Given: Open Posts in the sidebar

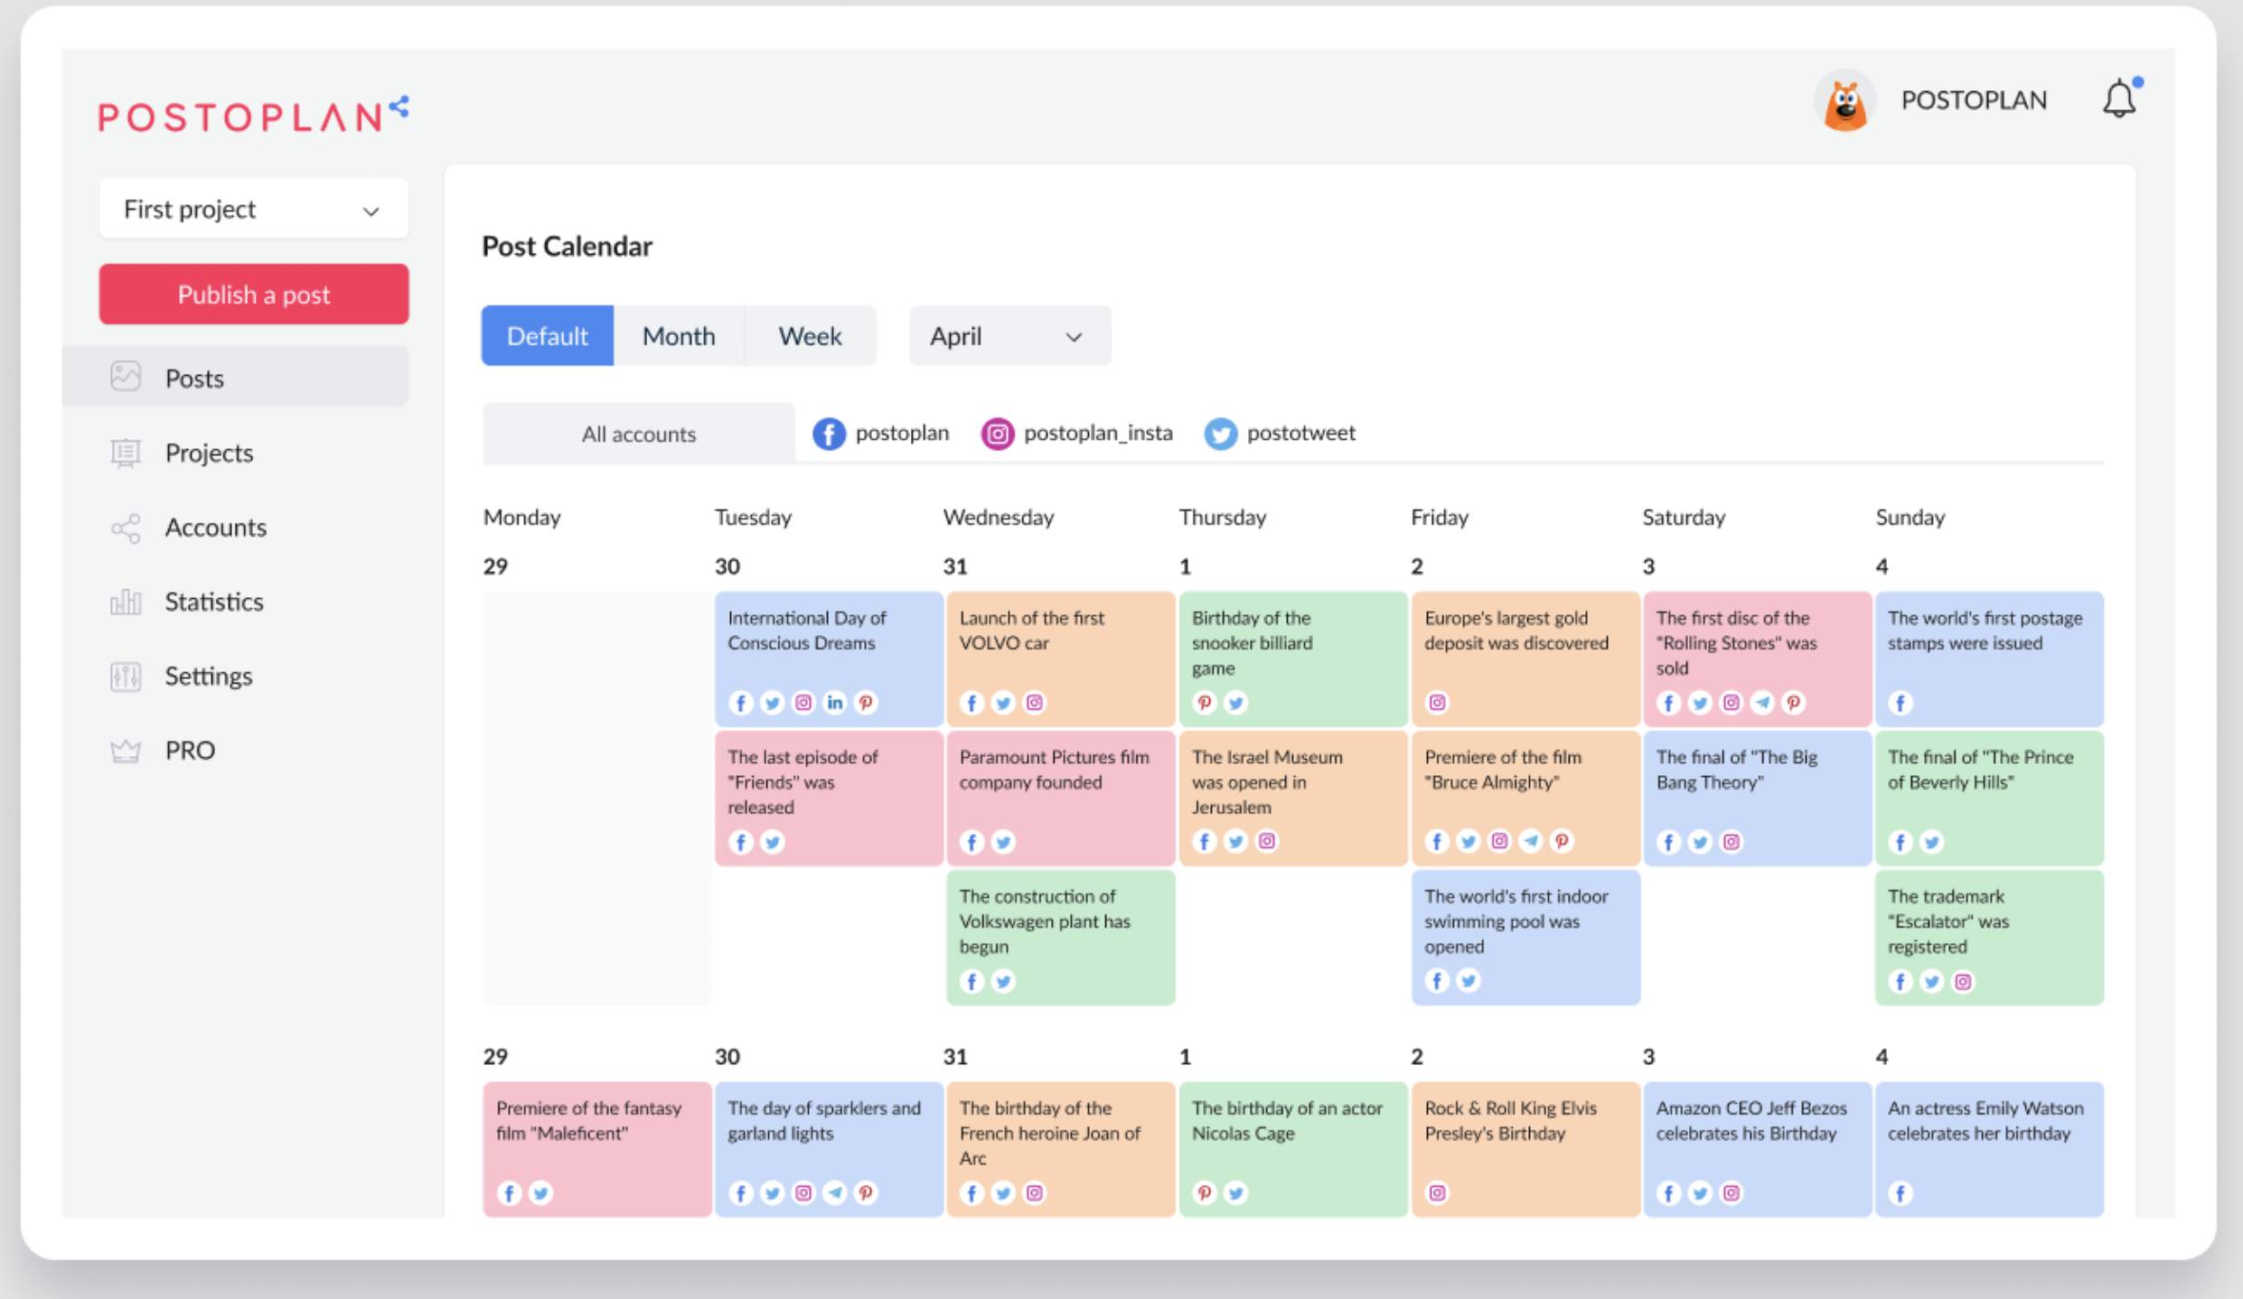Looking at the screenshot, I should 236,378.
